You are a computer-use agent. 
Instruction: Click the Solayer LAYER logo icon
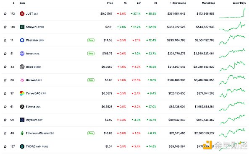click(x=22, y=27)
